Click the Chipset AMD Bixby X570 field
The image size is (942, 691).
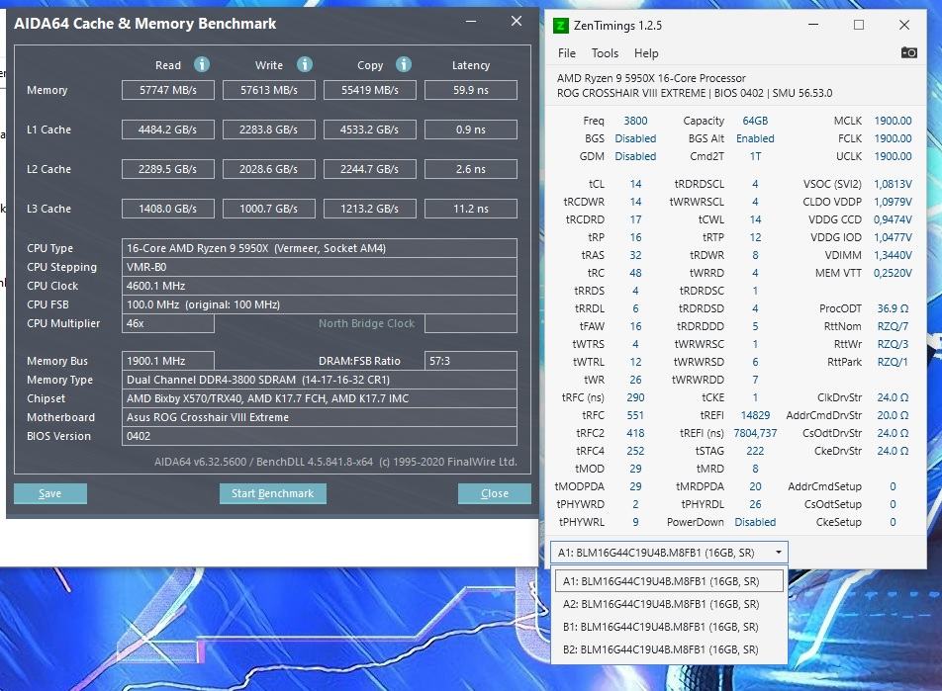(x=320, y=398)
